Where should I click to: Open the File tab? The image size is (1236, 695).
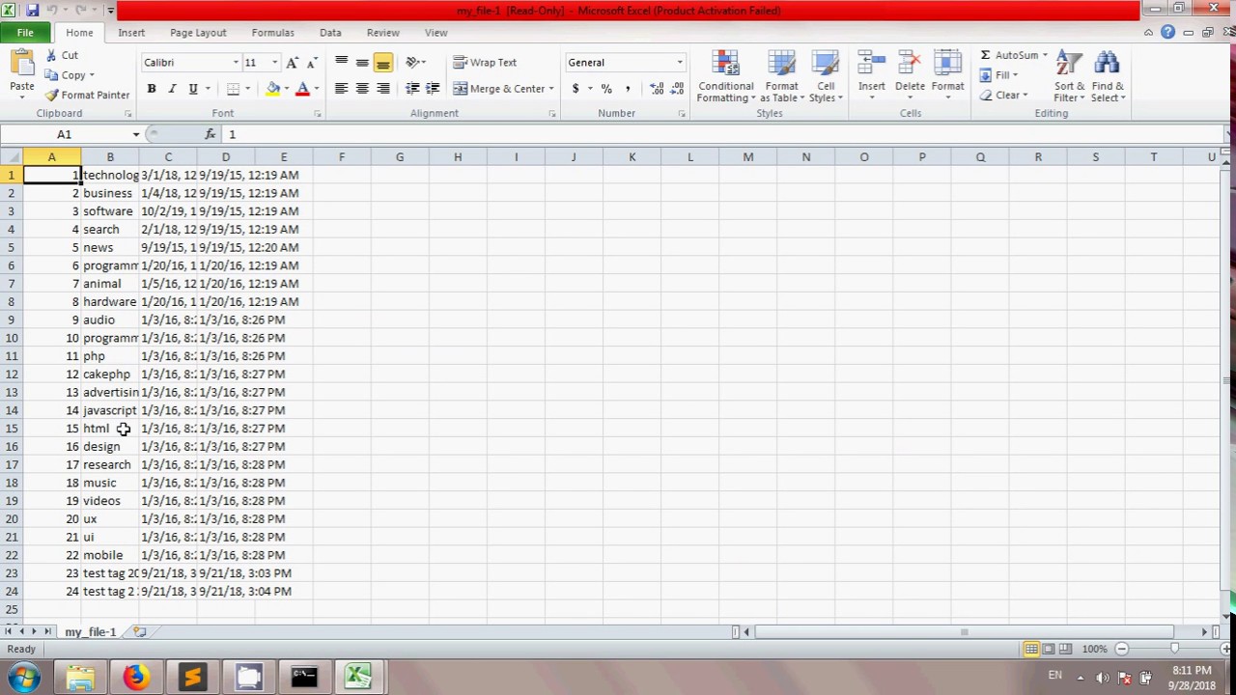tap(25, 33)
